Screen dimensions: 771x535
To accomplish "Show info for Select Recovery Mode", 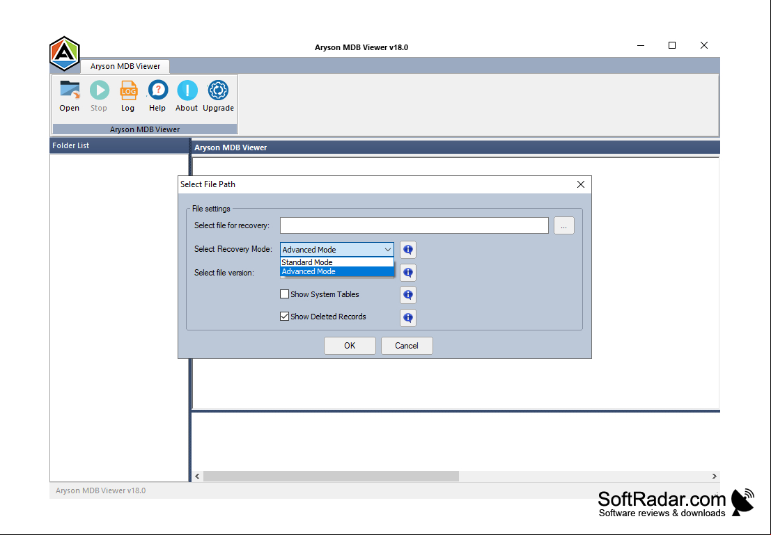I will click(x=408, y=250).
